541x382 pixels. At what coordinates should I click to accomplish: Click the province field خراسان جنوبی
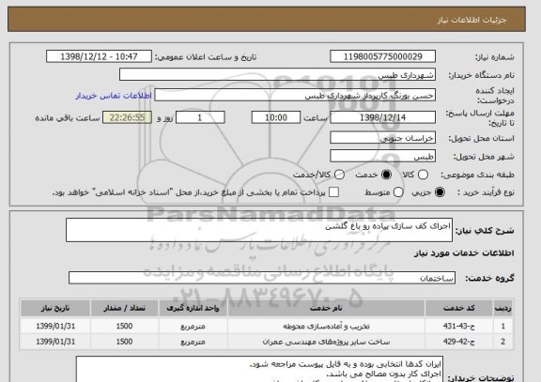tap(382, 138)
